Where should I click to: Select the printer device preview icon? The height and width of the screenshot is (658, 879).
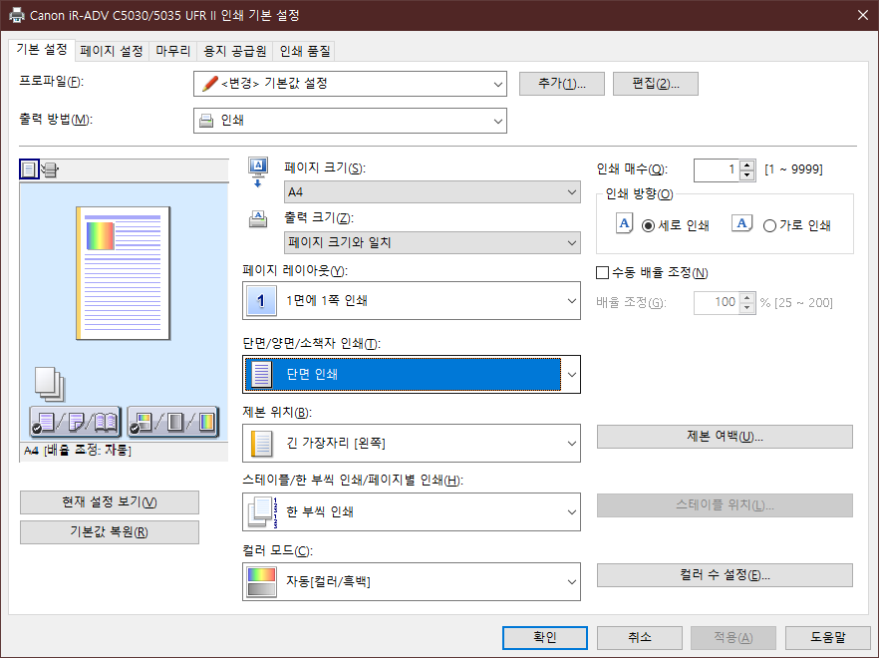coord(50,169)
